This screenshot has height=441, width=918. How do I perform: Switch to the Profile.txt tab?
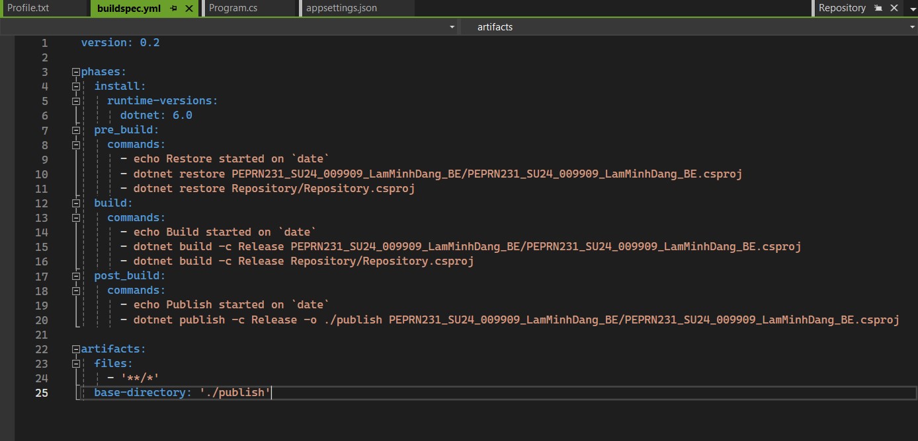click(x=28, y=9)
